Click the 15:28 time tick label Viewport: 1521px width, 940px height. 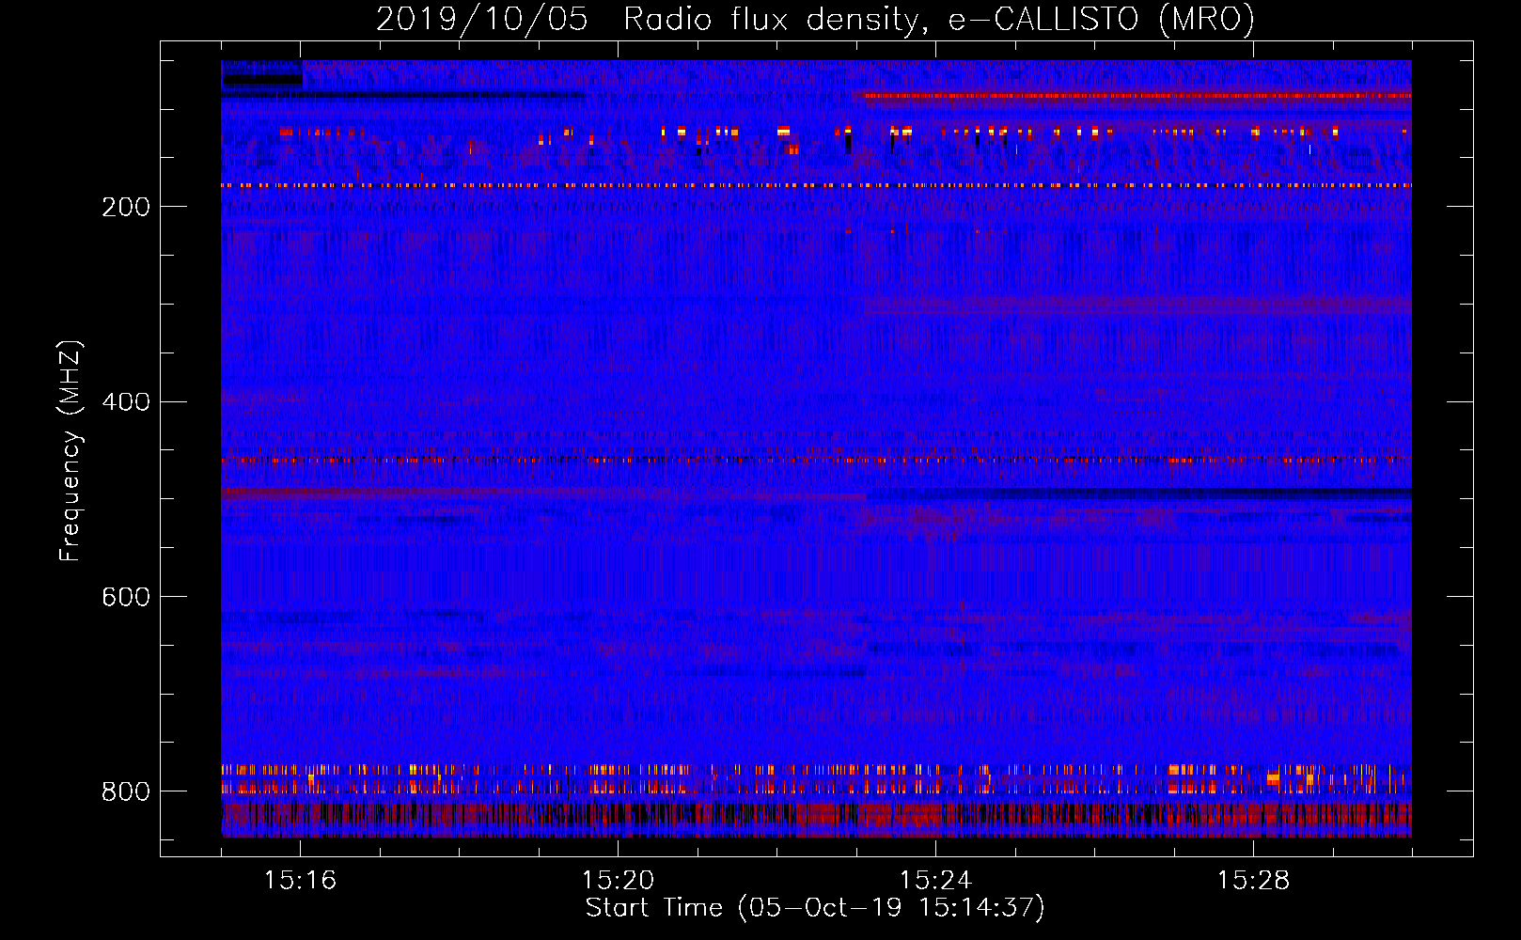[1253, 880]
